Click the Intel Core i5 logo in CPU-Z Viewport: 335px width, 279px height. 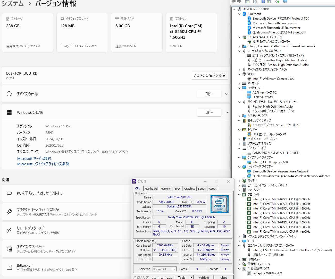219,204
